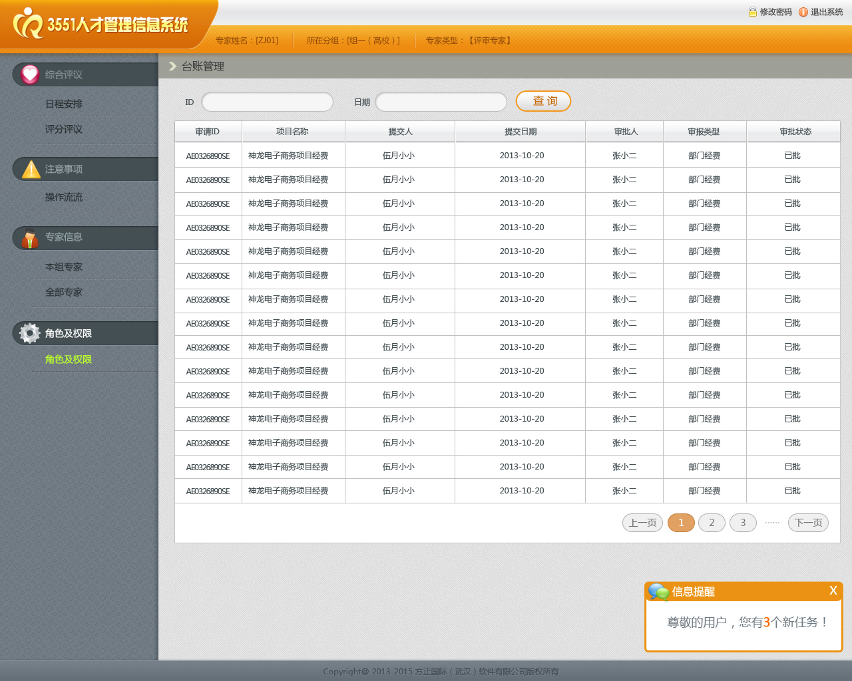This screenshot has height=681, width=852.
Task: Click the 台账管理 page title
Action: (203, 66)
